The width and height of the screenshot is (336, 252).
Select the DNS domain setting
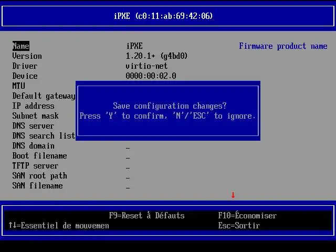(x=33, y=146)
